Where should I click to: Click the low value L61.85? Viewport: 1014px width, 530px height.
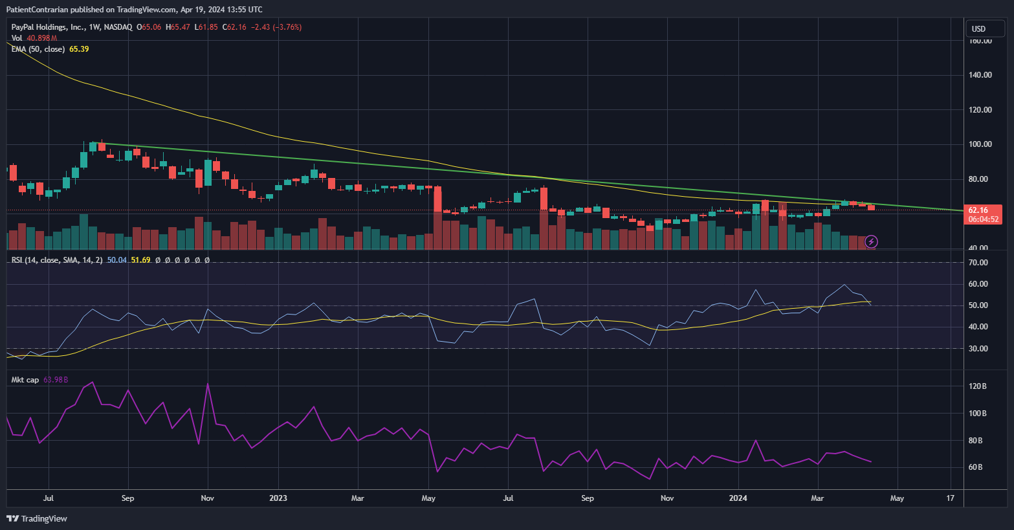point(206,27)
